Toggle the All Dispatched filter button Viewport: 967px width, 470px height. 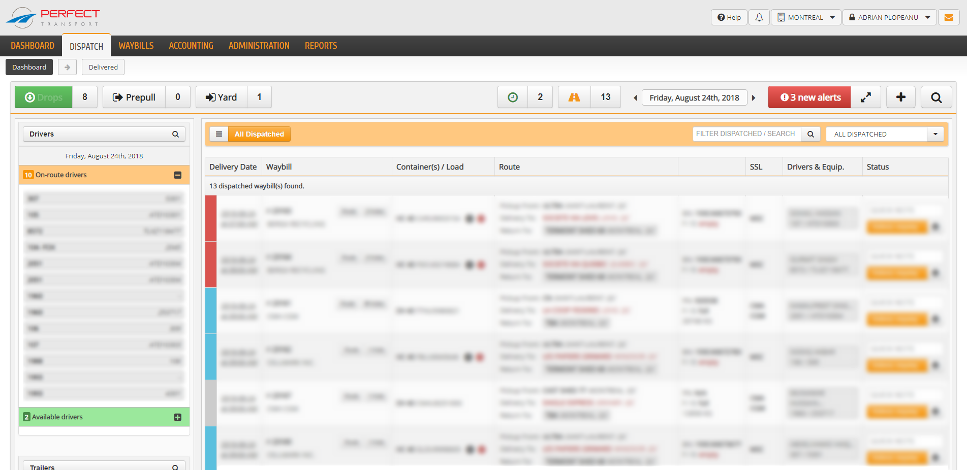260,133
